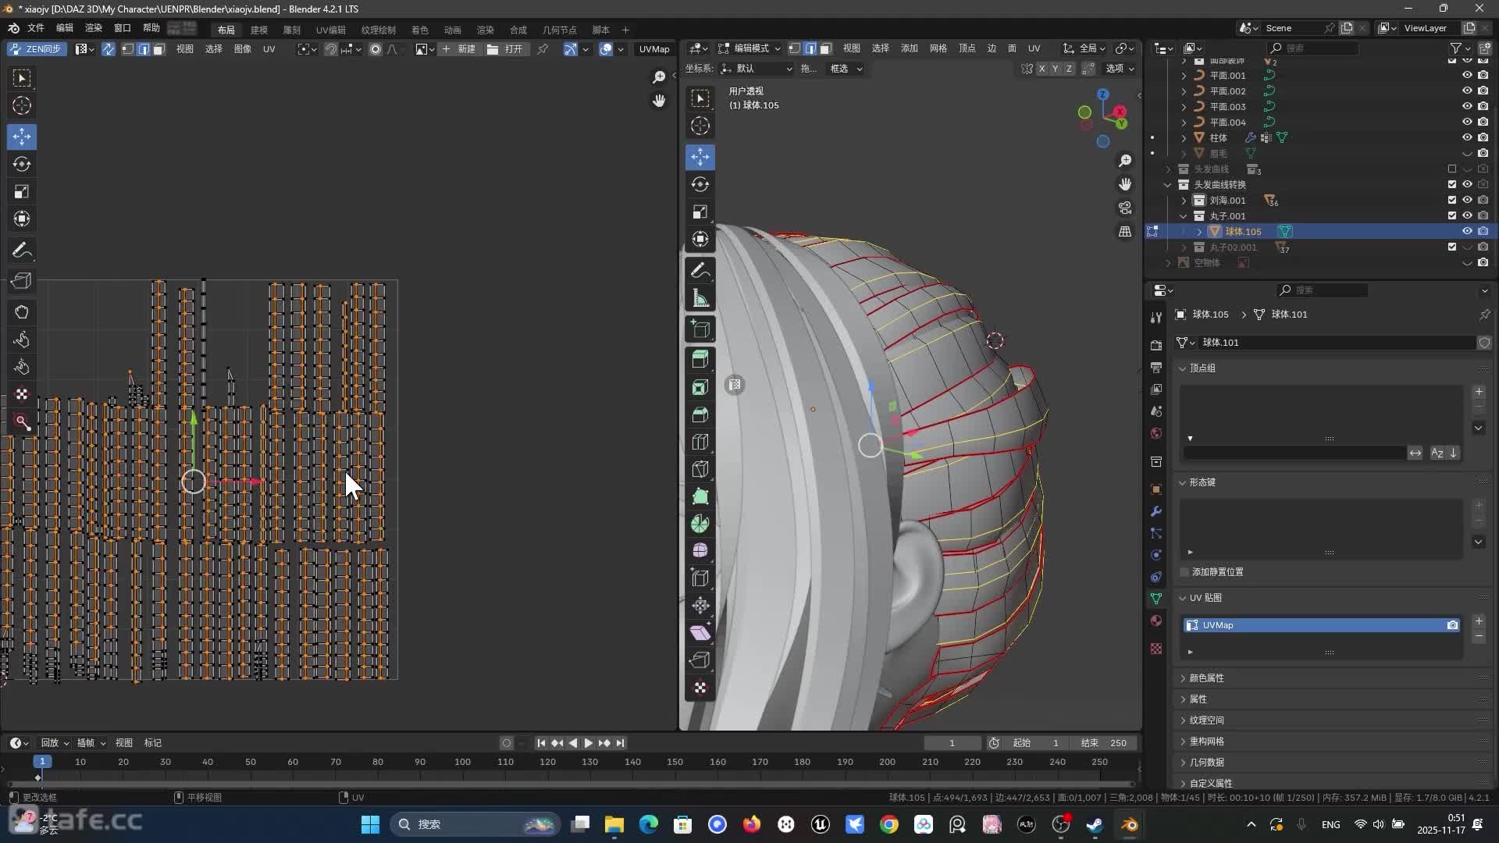1499x843 pixels.
Task: Toggle camera view button in viewport
Action: (x=1125, y=208)
